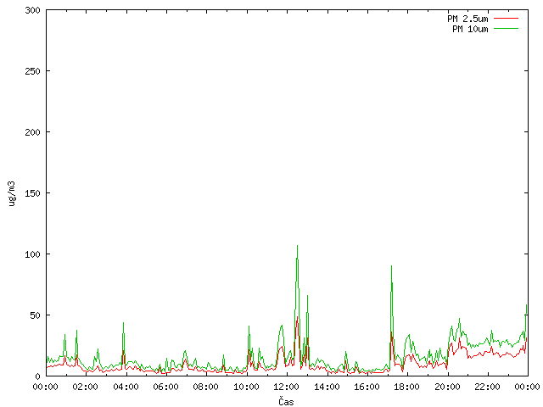Click the y-axis value 300
Image resolution: width=543 pixels, height=407 pixels.
click(x=32, y=10)
